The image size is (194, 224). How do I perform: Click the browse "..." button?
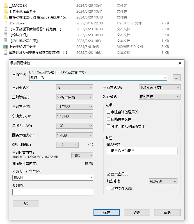pos(176,78)
